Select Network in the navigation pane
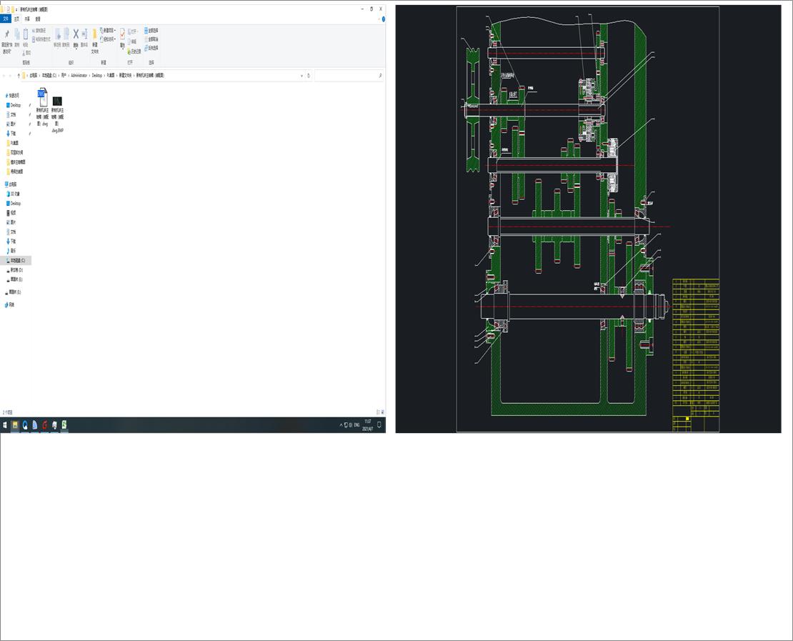 (9, 304)
